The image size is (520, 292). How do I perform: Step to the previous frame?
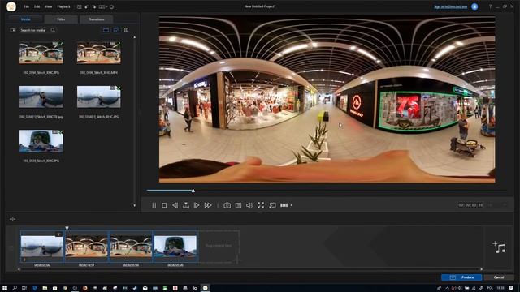click(175, 205)
